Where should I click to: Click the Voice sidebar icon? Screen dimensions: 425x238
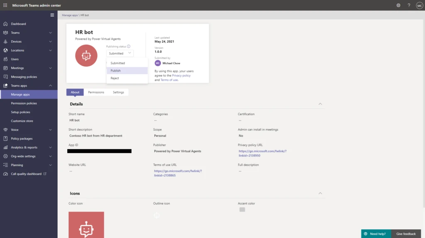(x=5, y=130)
